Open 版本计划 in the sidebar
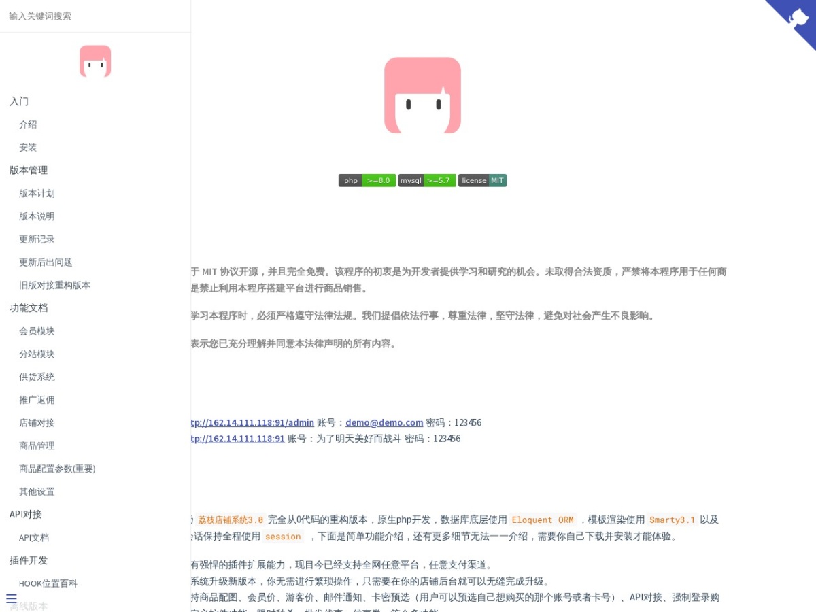 [37, 193]
